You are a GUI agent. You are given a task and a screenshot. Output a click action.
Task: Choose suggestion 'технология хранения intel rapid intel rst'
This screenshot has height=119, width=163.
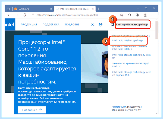130,65
